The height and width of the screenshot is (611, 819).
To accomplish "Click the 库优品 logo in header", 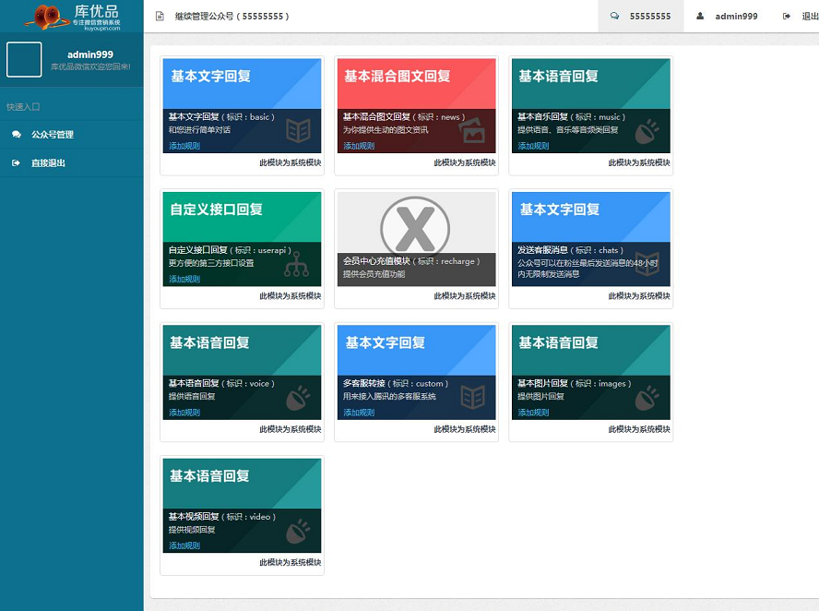I will [x=72, y=16].
